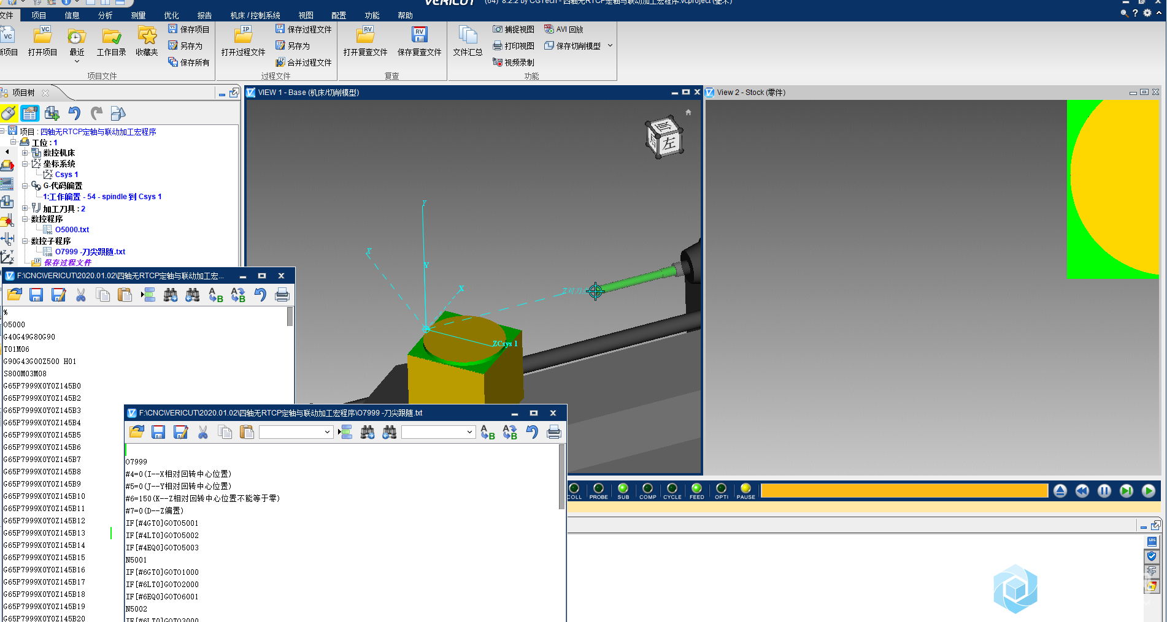Screen dimensions: 1167x622
Task: Click 保存项目 in the ribbon
Action: [188, 29]
